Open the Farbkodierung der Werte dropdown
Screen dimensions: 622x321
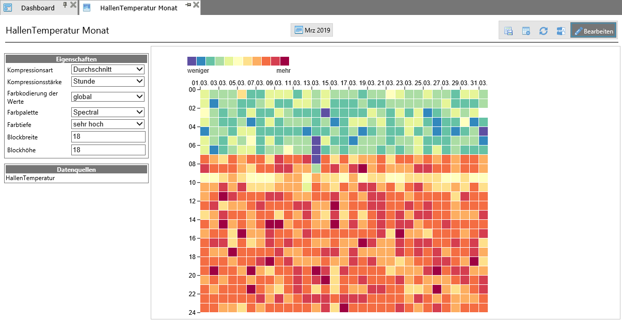(108, 97)
